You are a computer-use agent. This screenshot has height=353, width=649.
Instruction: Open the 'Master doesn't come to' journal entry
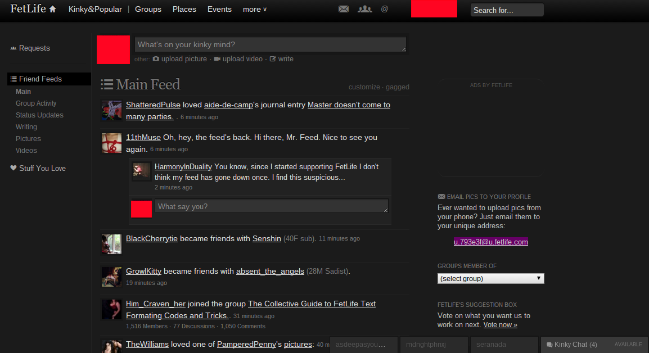349,105
